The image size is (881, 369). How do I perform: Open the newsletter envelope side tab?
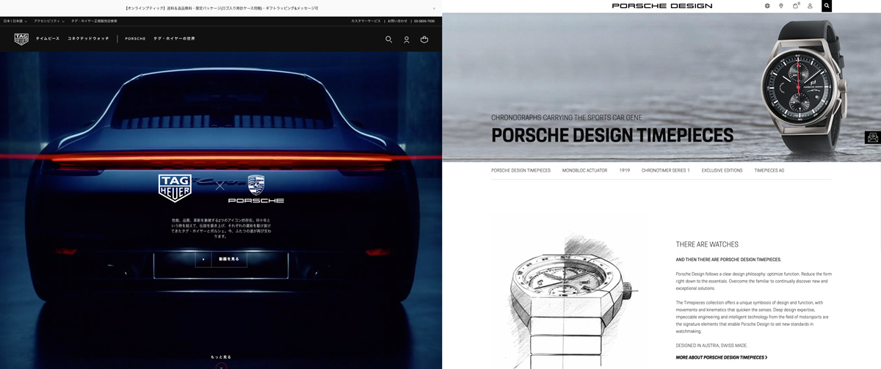click(872, 137)
